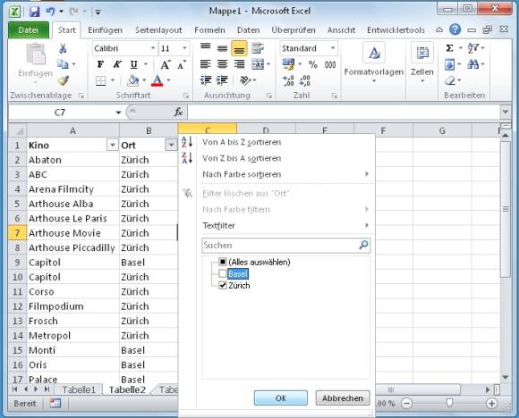Apply thousands separator 000 format
The width and height of the screenshot is (519, 418).
(330, 65)
